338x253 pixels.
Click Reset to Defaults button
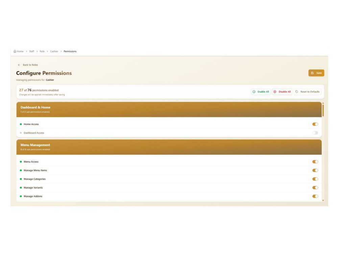pos(307,92)
